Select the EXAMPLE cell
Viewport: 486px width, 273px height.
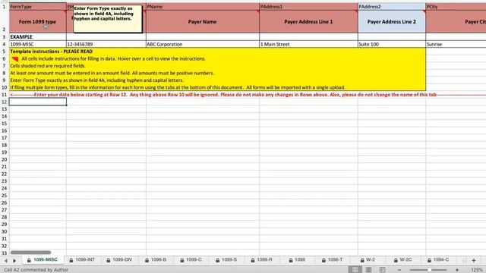click(x=37, y=37)
